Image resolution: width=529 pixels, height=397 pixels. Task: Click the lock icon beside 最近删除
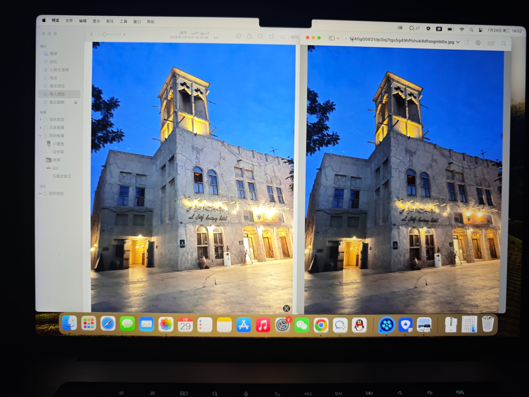pyautogui.click(x=75, y=102)
